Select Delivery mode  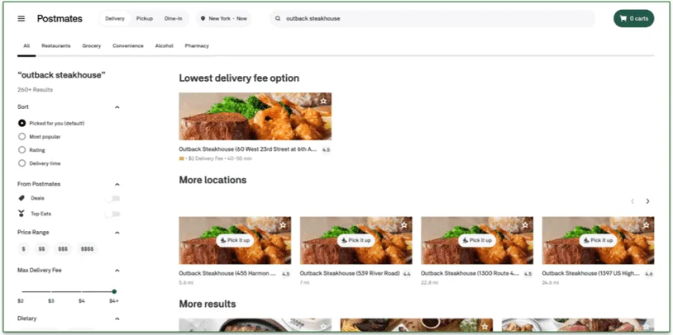(x=115, y=19)
